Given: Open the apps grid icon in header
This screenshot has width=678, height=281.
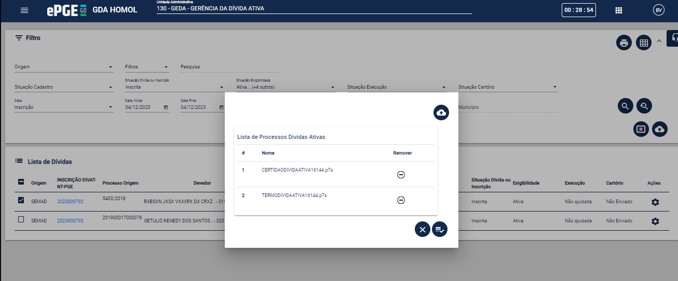Looking at the screenshot, I should click(618, 10).
